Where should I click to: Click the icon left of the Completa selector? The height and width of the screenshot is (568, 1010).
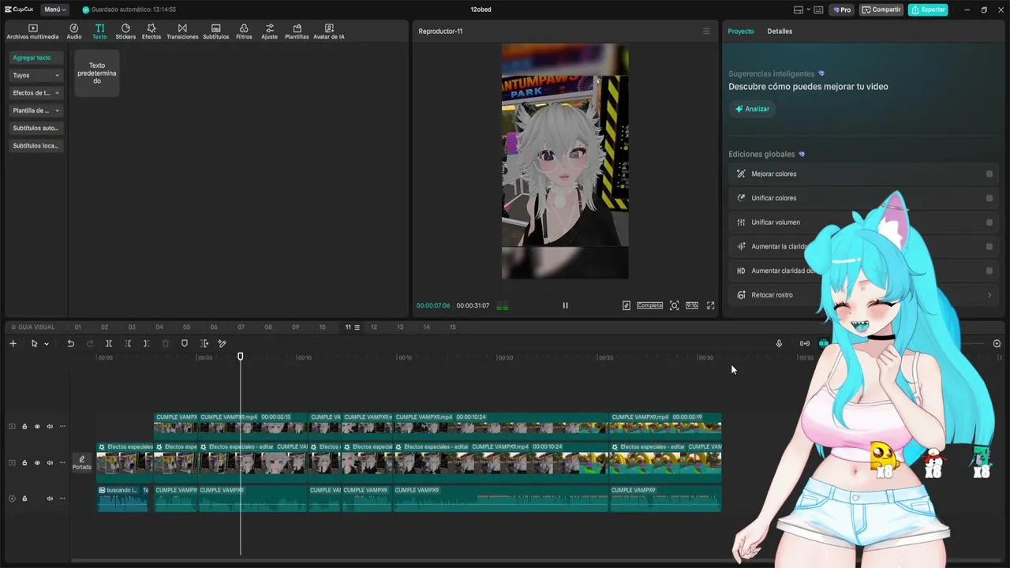[x=627, y=305]
